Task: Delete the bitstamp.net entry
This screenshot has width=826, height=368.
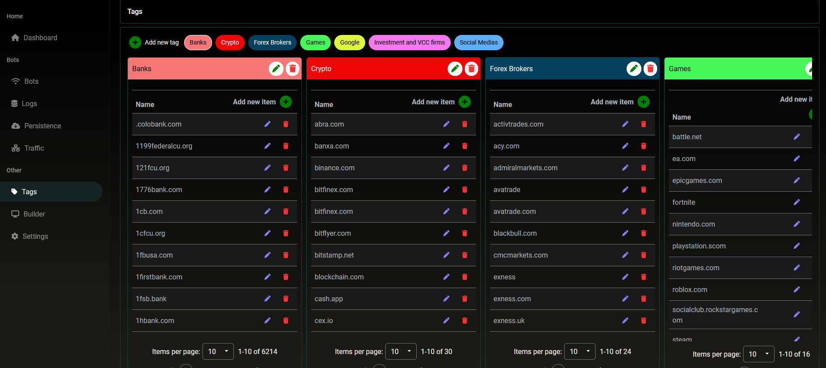Action: [465, 255]
